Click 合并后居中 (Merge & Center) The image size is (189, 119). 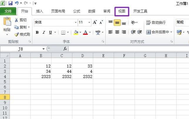tap(157, 32)
